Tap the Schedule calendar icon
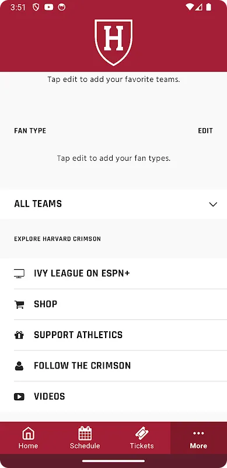This screenshot has width=227, height=468. 85,433
